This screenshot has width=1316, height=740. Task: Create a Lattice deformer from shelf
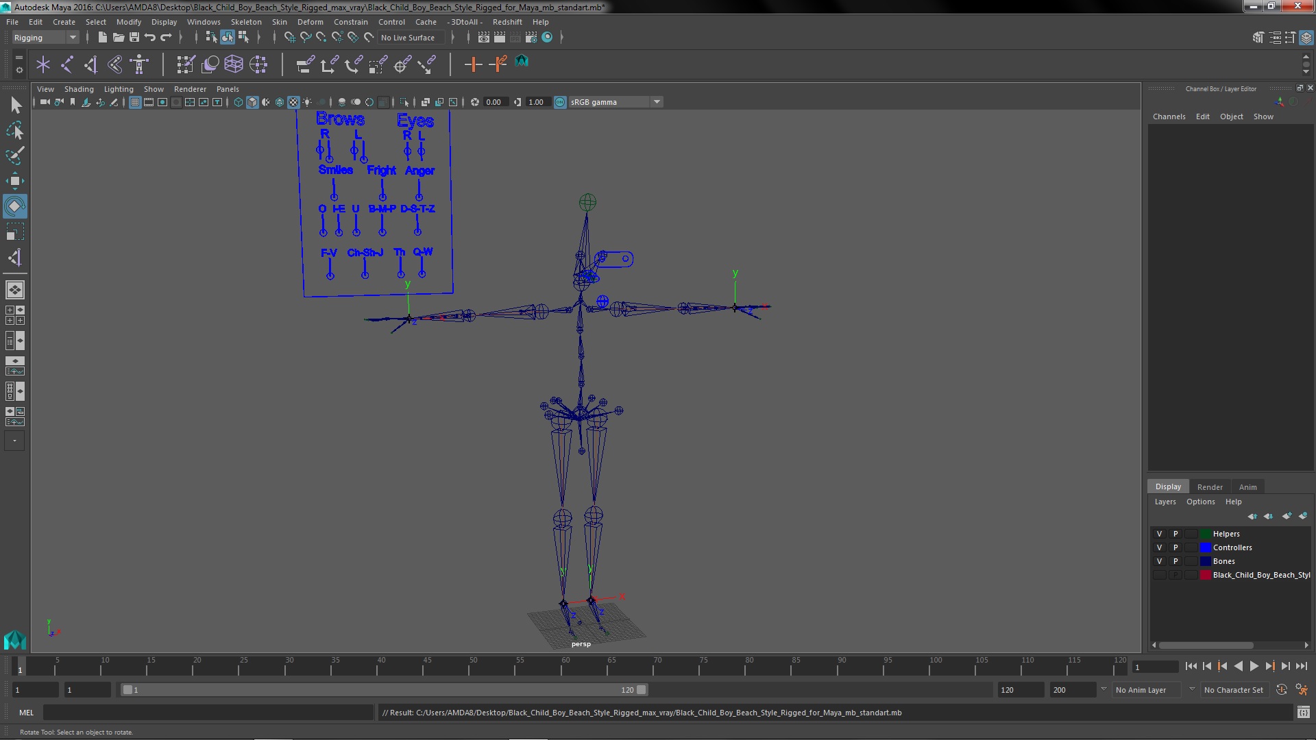234,65
